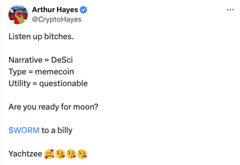This screenshot has width=240, height=165.
Task: Click the blue verified checkmark badge
Action: [x=83, y=10]
